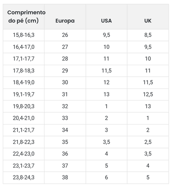
Task: Click Europa size 33 cell
Action: 65,118
